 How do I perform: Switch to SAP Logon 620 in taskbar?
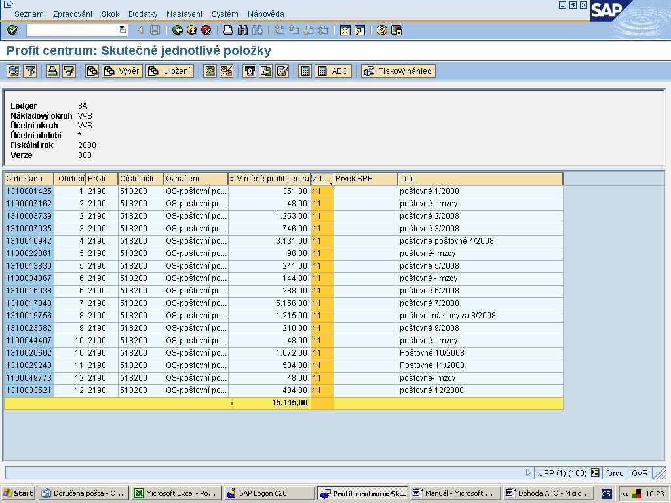269,493
